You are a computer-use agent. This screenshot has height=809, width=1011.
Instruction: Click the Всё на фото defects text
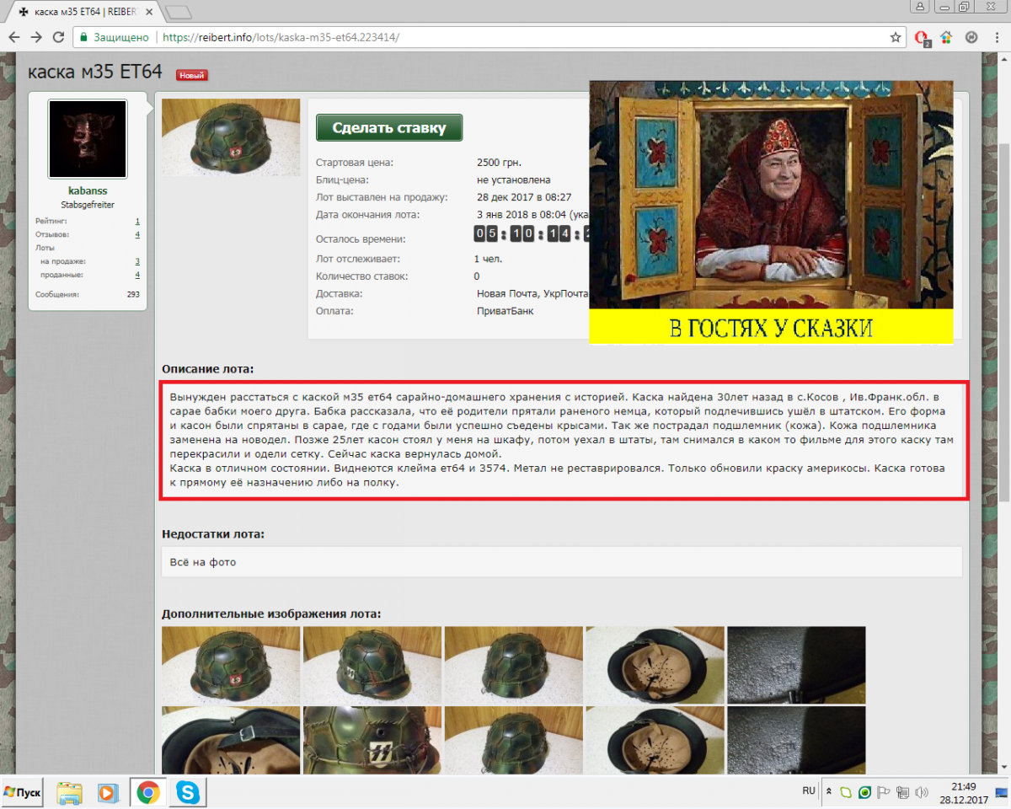point(203,562)
